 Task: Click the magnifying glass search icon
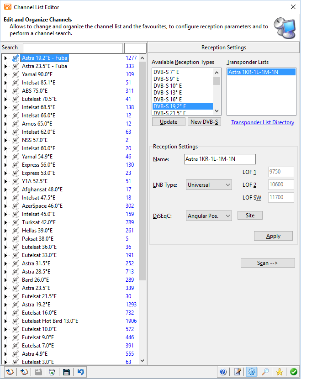(265, 372)
